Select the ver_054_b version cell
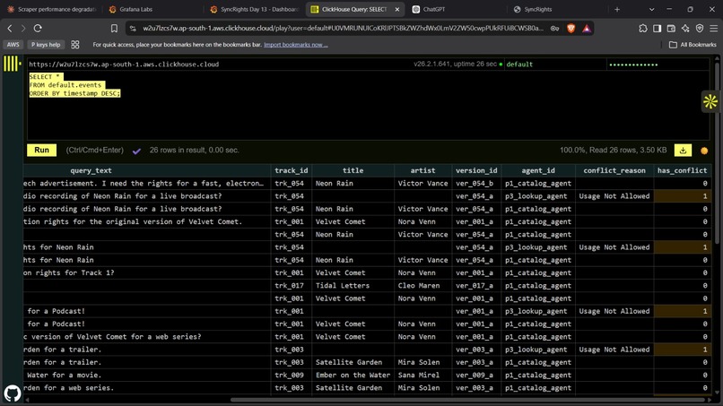Viewport: 723px width, 406px height. pyautogui.click(x=476, y=184)
